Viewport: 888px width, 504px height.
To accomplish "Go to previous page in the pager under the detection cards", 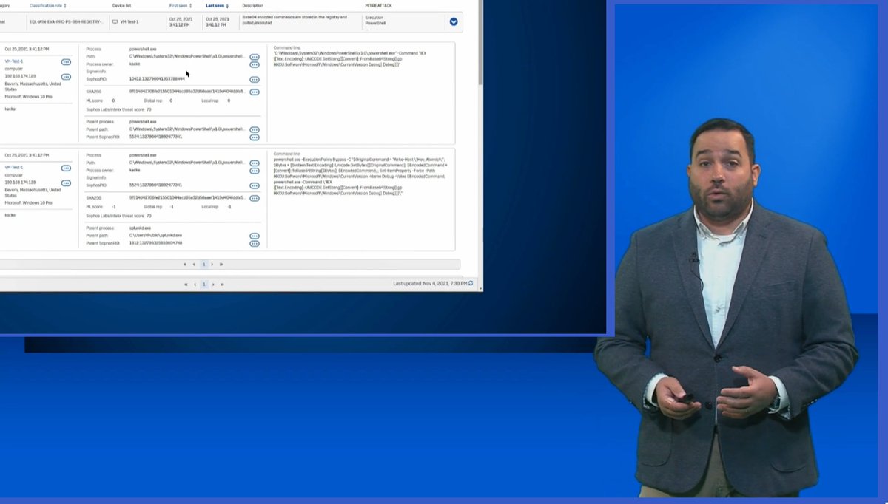I will point(194,264).
